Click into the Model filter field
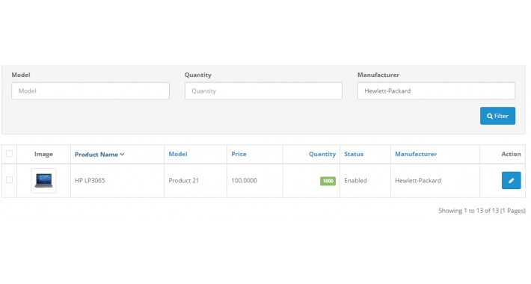 point(90,90)
